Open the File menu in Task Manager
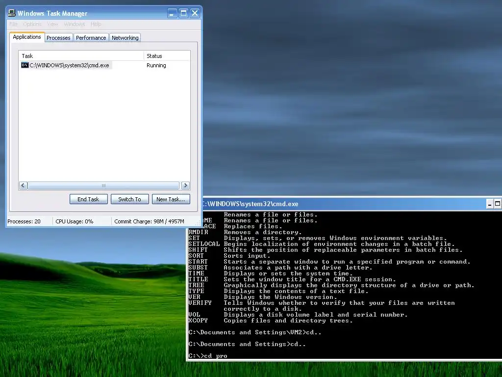Screen dimensions: 502x377 coord(13,24)
